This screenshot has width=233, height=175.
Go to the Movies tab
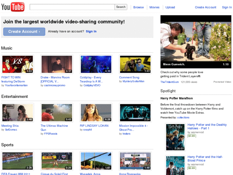tap(154, 7)
